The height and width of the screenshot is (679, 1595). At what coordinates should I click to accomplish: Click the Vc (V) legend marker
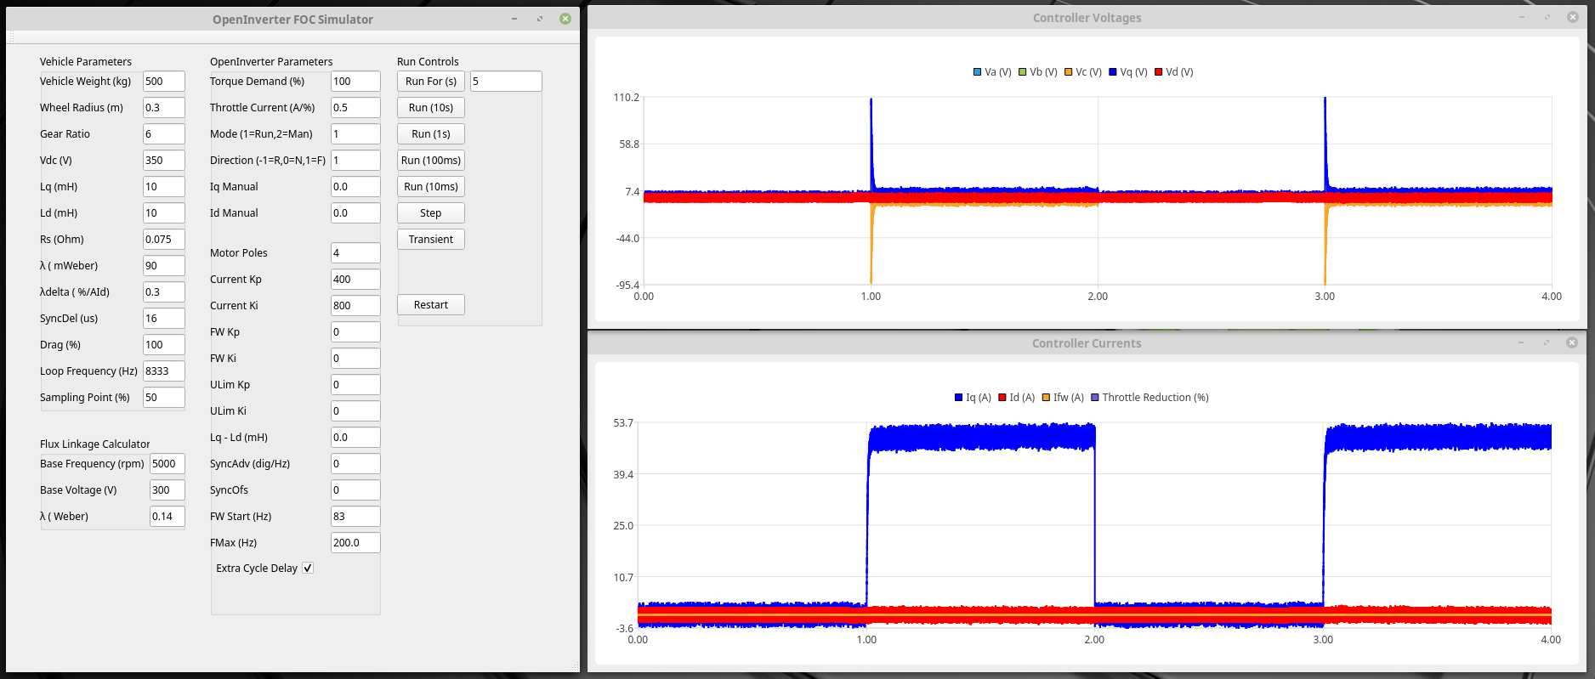(1068, 72)
